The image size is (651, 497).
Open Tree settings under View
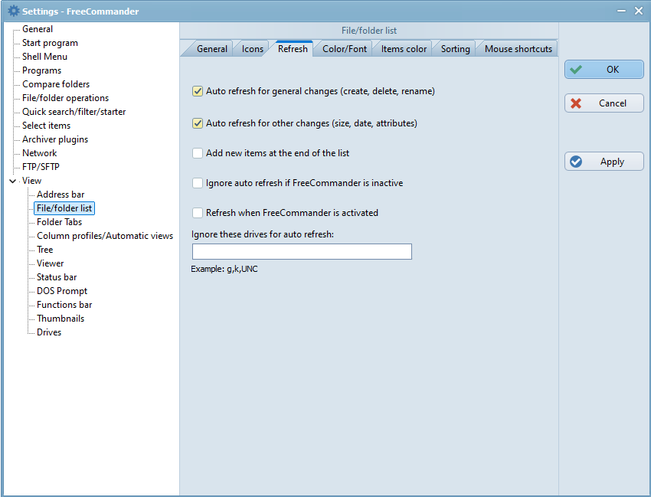coord(44,250)
